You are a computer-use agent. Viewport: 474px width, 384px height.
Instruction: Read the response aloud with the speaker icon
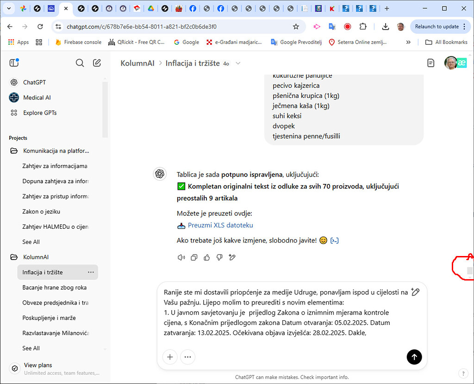181,257
